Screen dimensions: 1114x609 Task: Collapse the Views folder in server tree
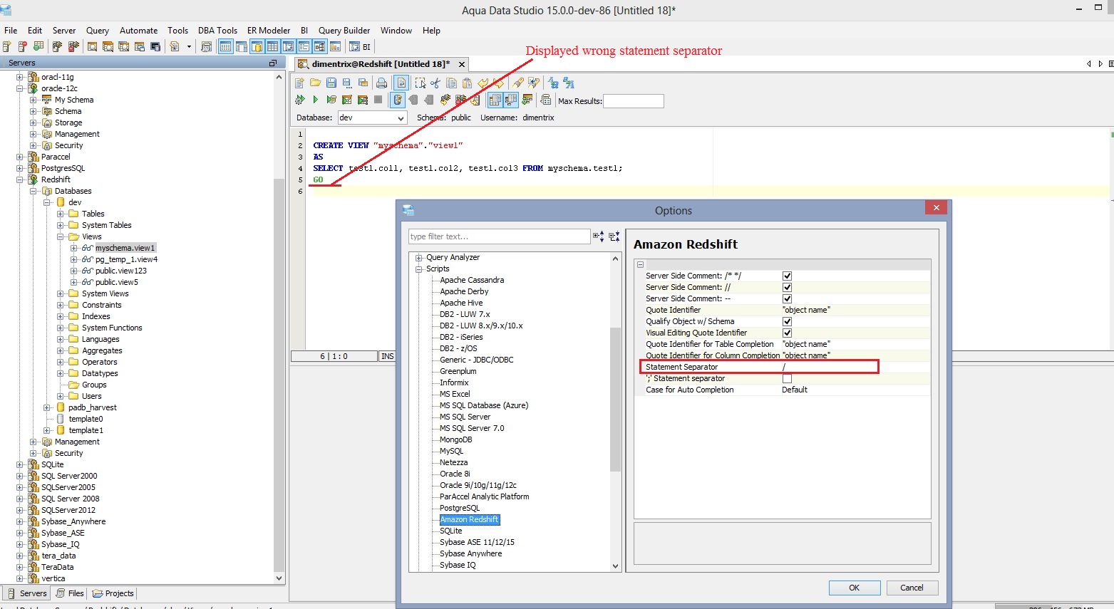pos(61,236)
